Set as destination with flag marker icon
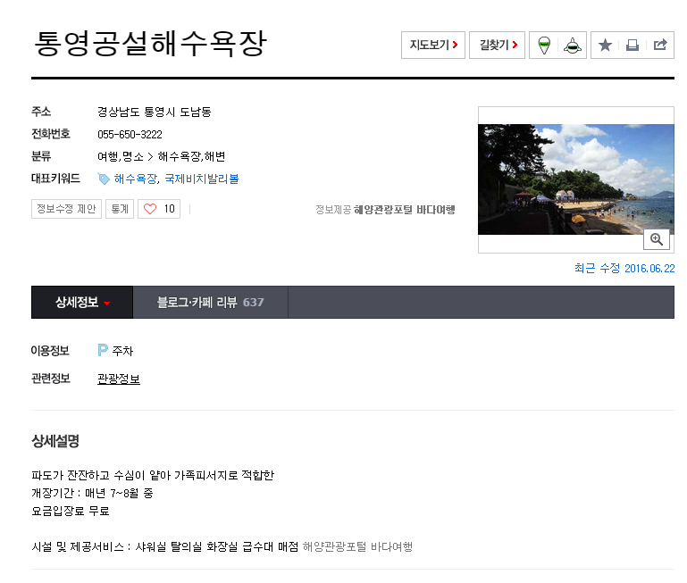Screen dimensions: 687x583 573,46
